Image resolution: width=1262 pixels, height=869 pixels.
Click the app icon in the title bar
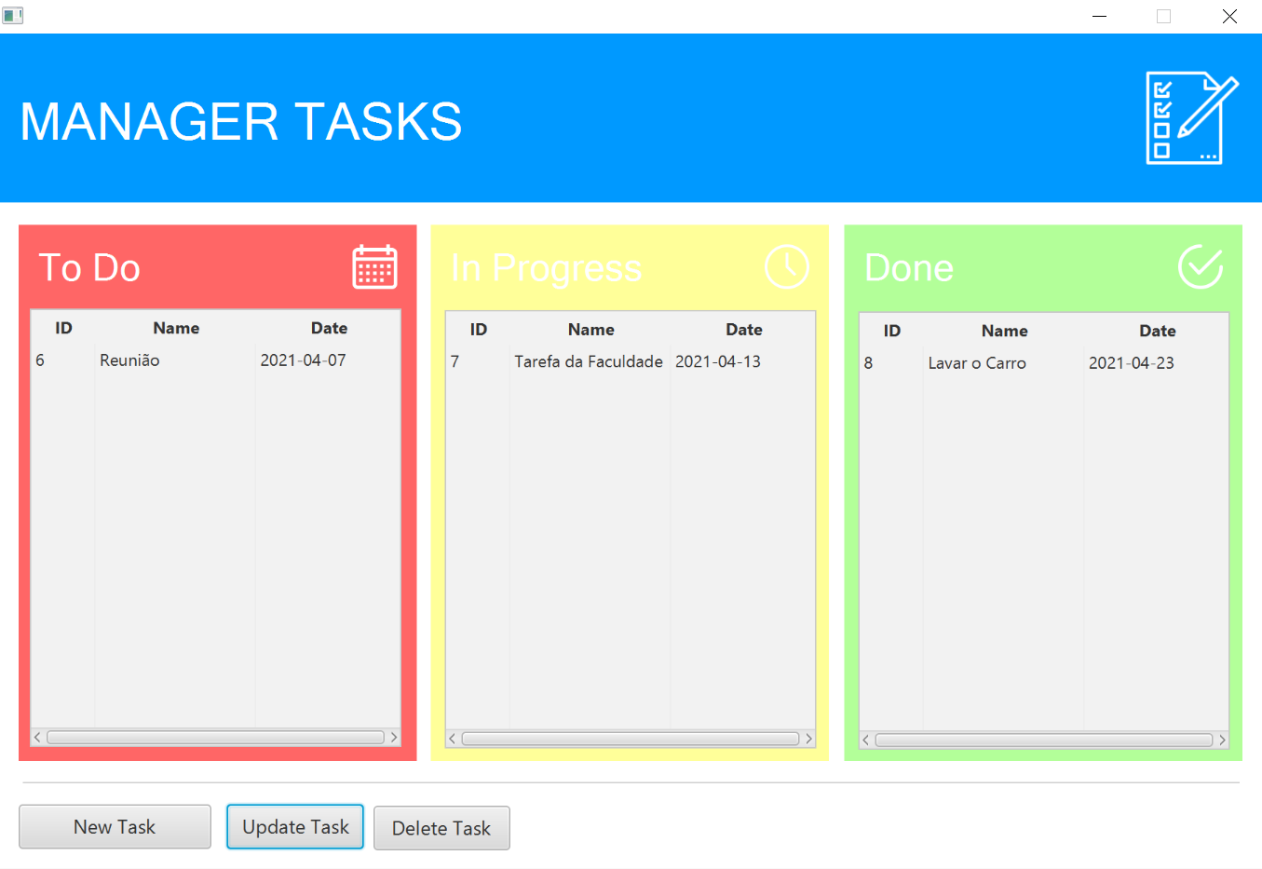click(x=13, y=15)
